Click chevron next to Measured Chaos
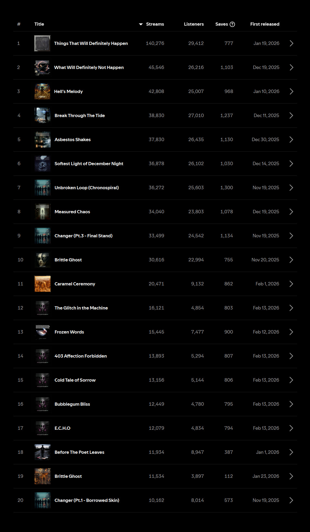 [291, 212]
